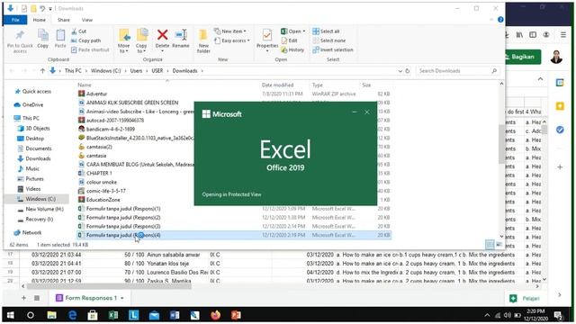Open address bar history dropdown
The width and height of the screenshot is (576, 324).
click(400, 70)
